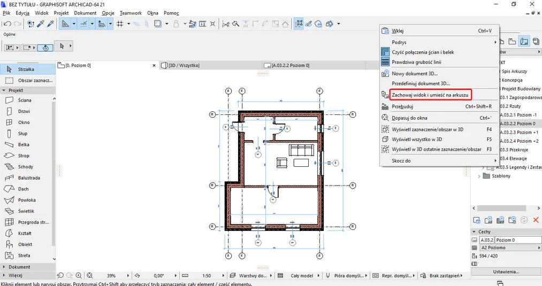Screen dimensions: 542x286
Task: Open the 1:50 scale dropdown
Action: pyautogui.click(x=223, y=276)
